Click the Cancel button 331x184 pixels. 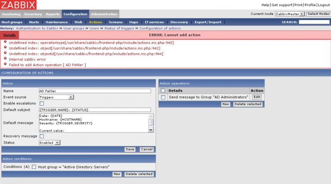(x=147, y=149)
